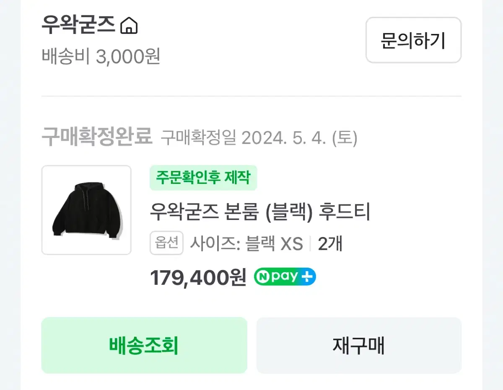Click the divider line below store header
The width and height of the screenshot is (503, 390).
tap(251, 96)
